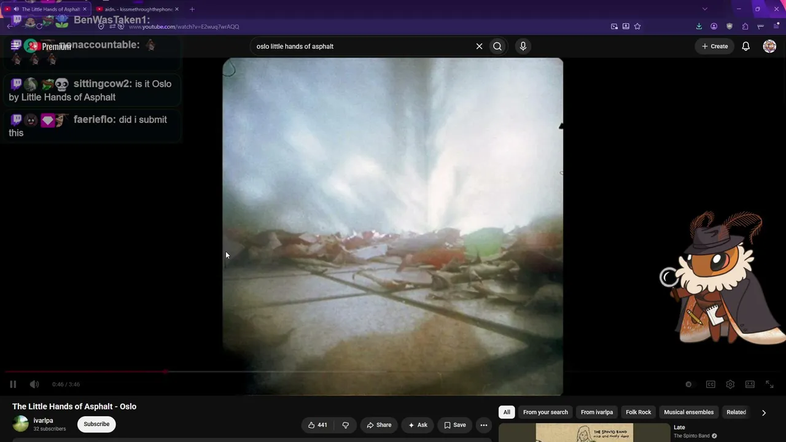Screen dimensions: 786x442
Task: Click the YouTube search input field
Action: pos(362,46)
